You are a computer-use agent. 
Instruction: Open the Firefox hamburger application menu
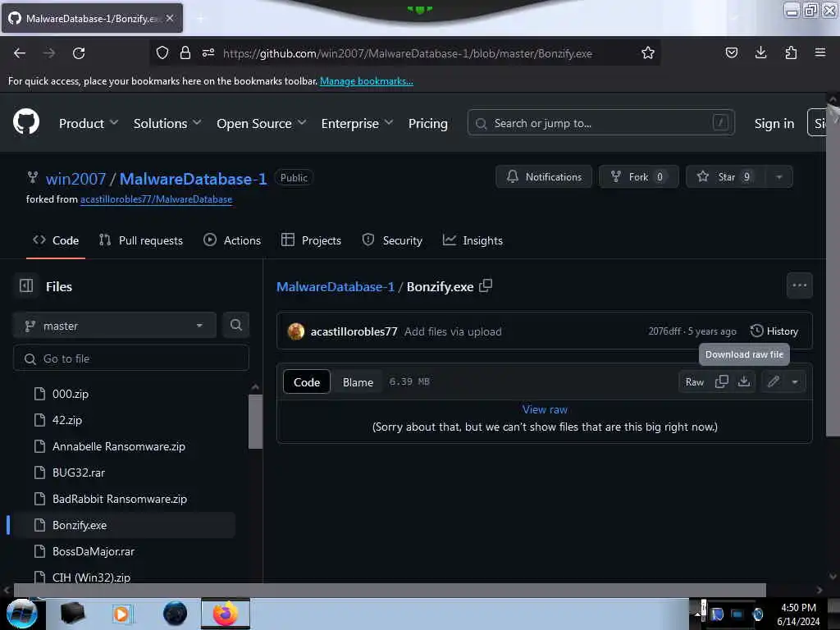[x=820, y=52]
